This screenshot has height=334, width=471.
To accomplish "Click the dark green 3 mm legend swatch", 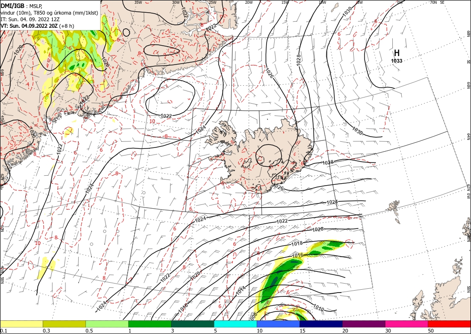I will [x=193, y=324].
